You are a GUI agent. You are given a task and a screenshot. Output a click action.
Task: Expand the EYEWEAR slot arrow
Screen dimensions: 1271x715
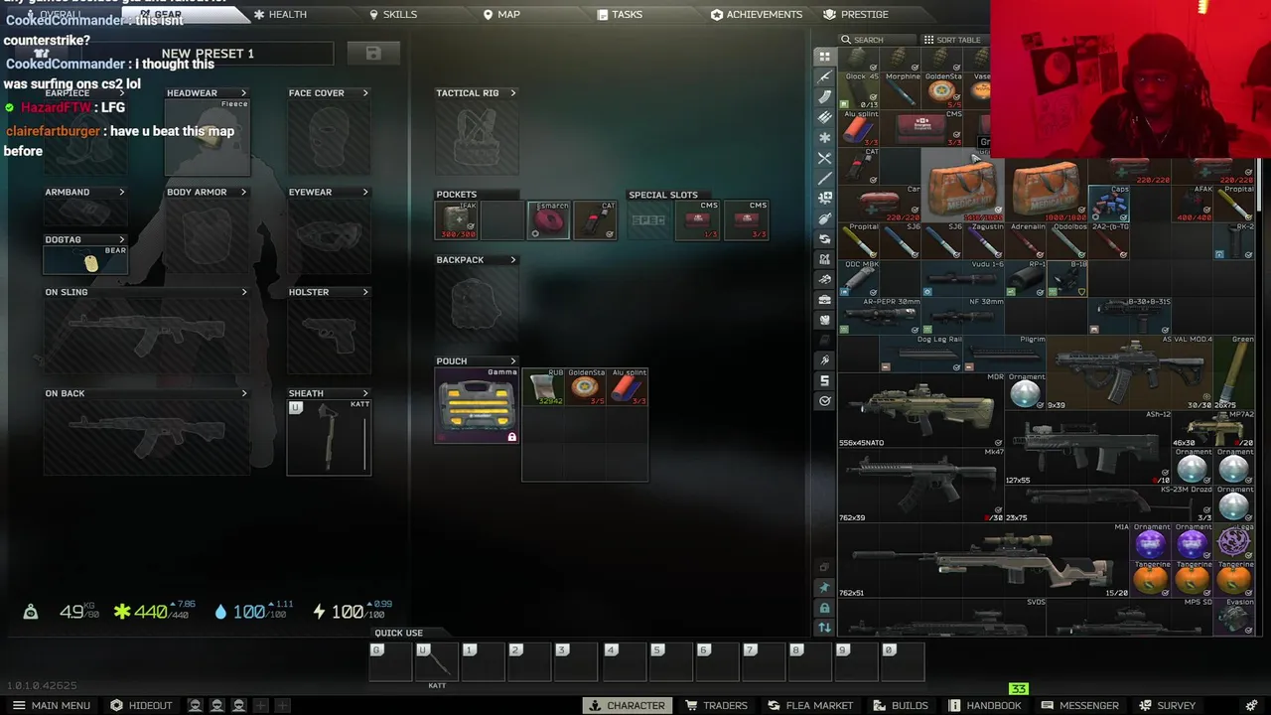[x=364, y=192]
